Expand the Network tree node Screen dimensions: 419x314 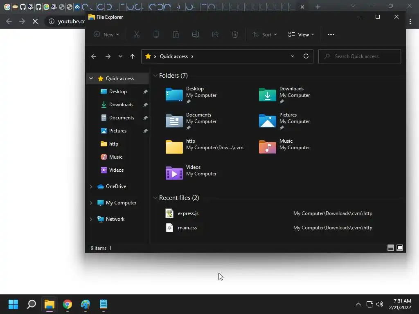tap(91, 219)
